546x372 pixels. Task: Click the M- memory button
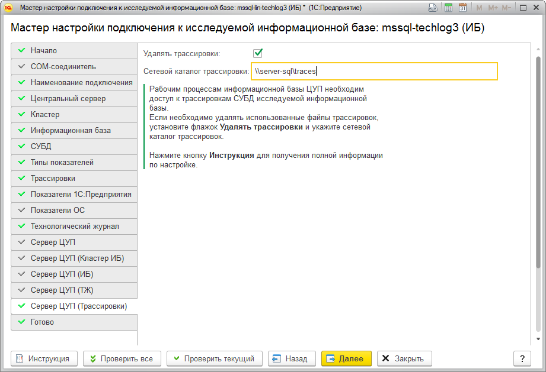[506, 8]
